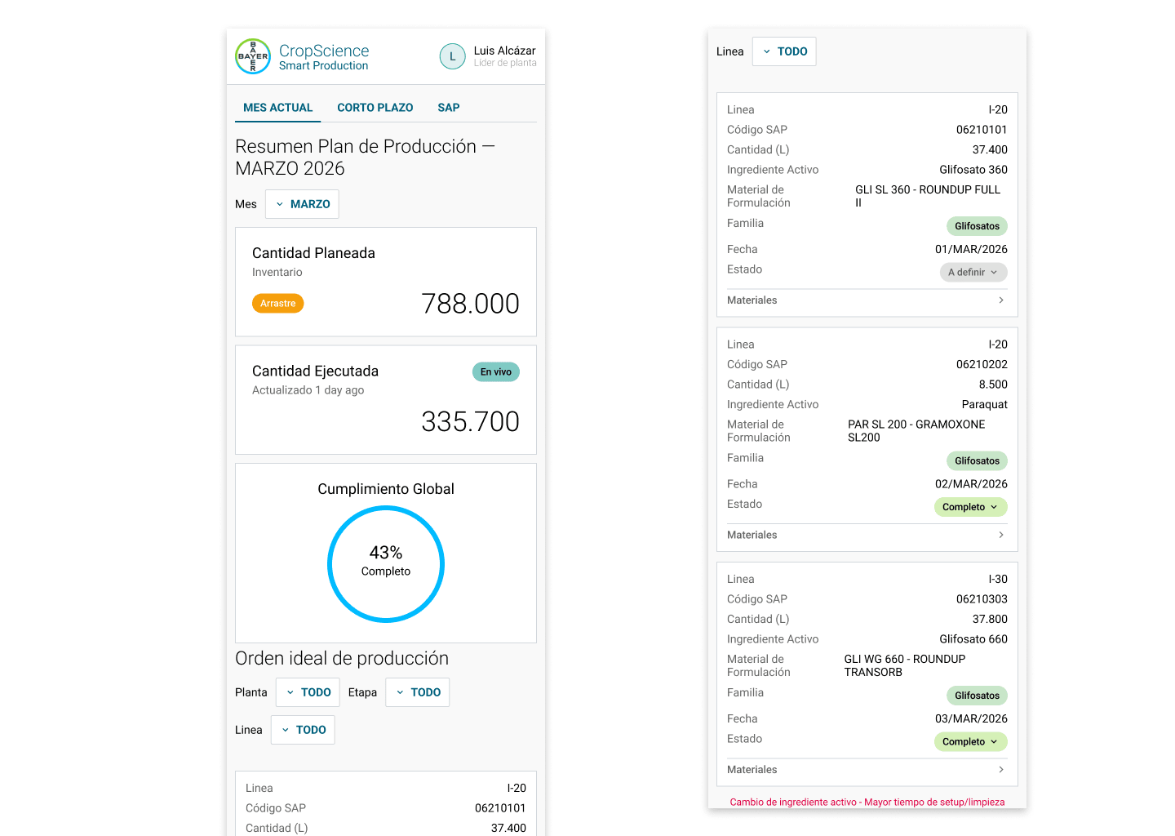Change the A definir estado selector
Image resolution: width=1175 pixels, height=836 pixels.
click(973, 273)
